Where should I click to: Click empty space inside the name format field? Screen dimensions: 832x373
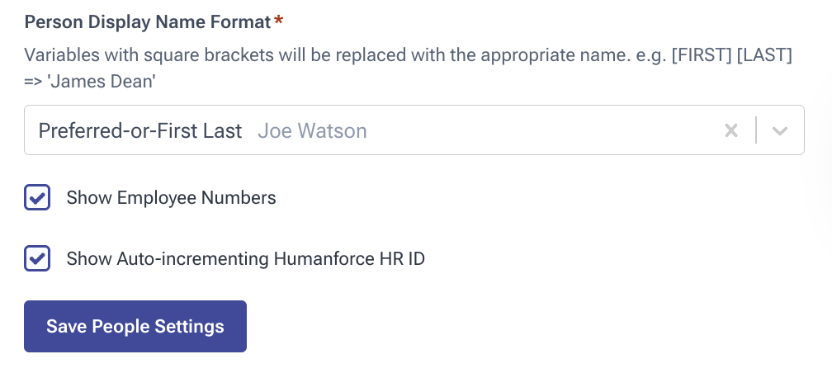click(x=537, y=130)
